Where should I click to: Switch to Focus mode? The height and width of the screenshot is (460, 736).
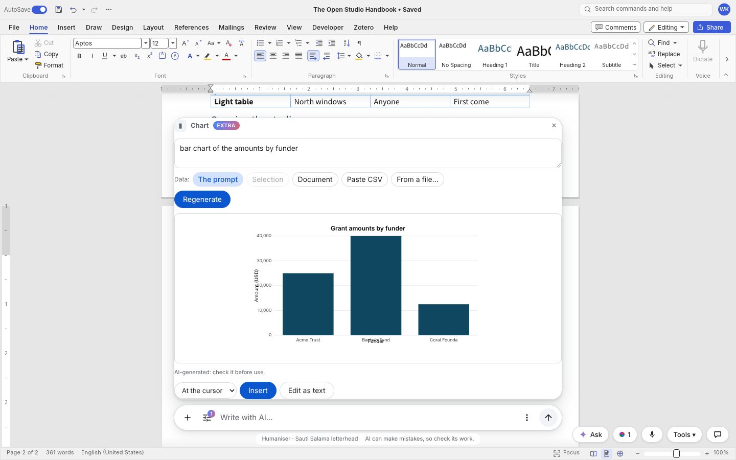(x=566, y=453)
